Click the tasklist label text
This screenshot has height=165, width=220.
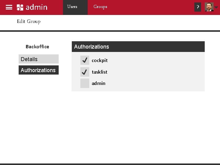pyautogui.click(x=100, y=72)
